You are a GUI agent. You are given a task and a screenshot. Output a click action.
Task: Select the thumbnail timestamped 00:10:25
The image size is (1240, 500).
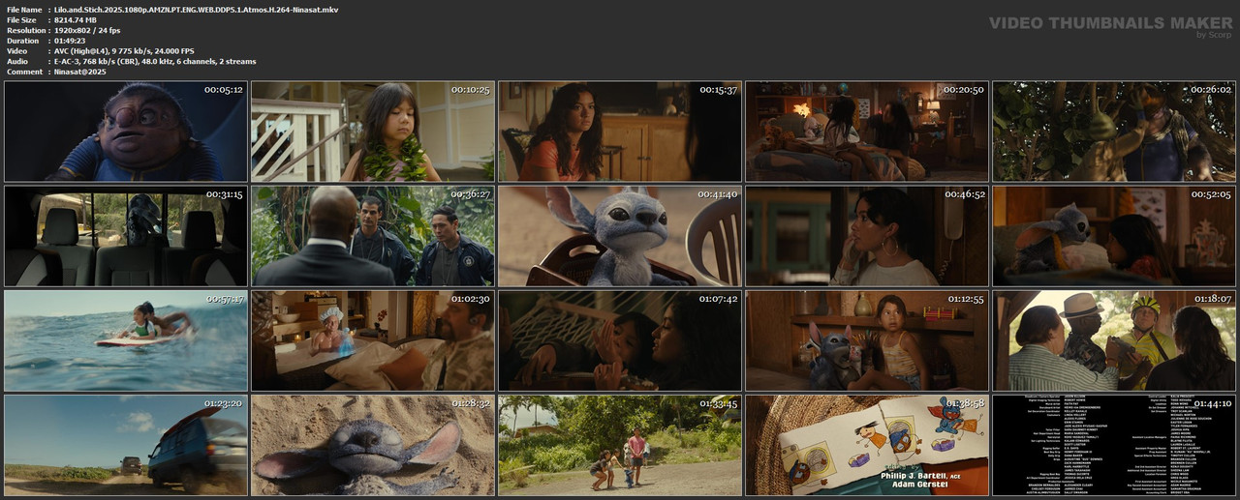373,132
